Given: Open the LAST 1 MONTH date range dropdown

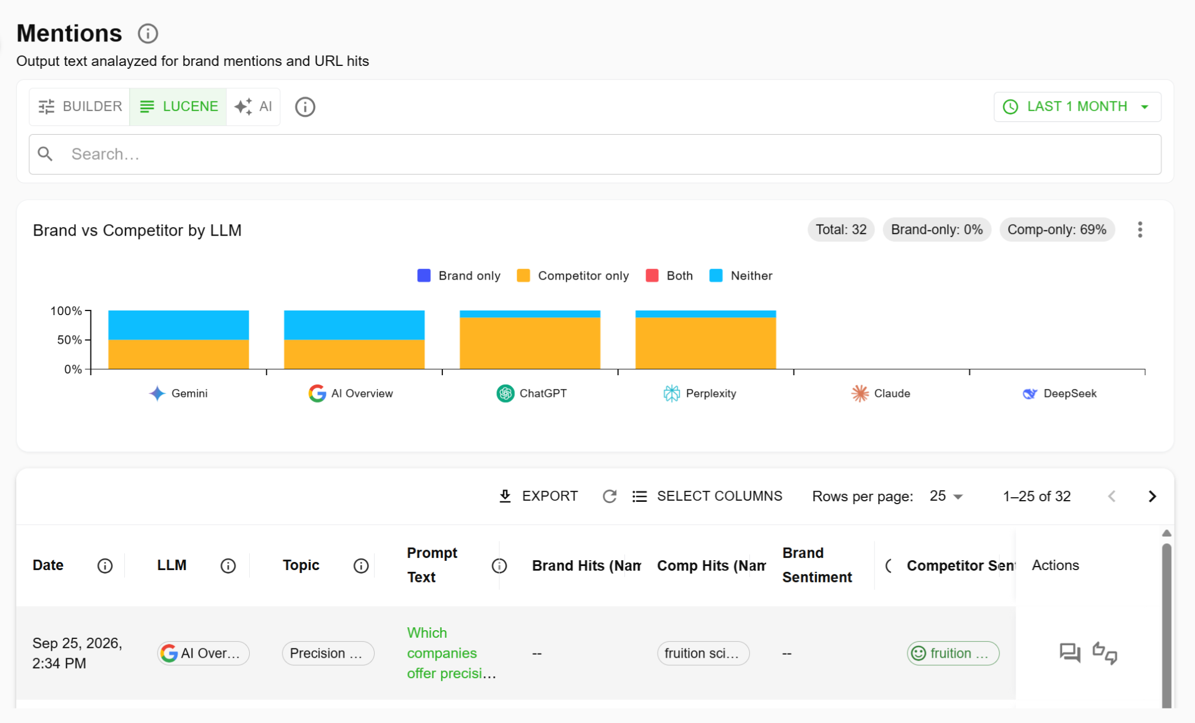Looking at the screenshot, I should (1077, 107).
